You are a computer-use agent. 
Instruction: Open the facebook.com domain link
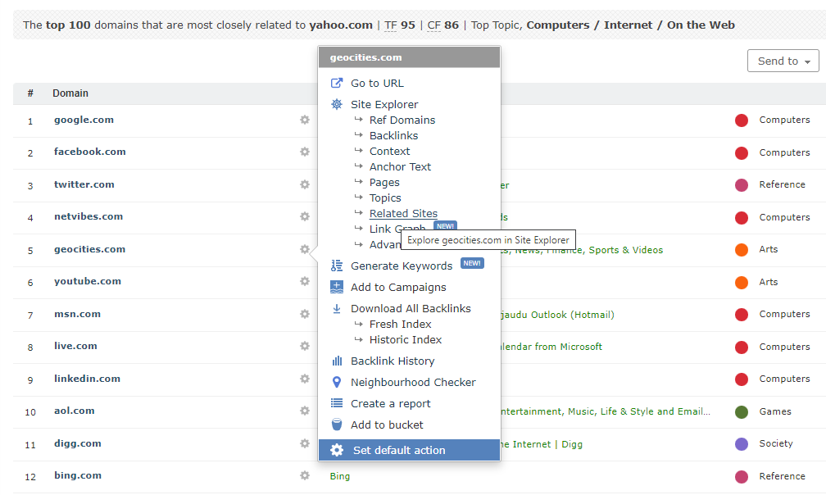89,152
